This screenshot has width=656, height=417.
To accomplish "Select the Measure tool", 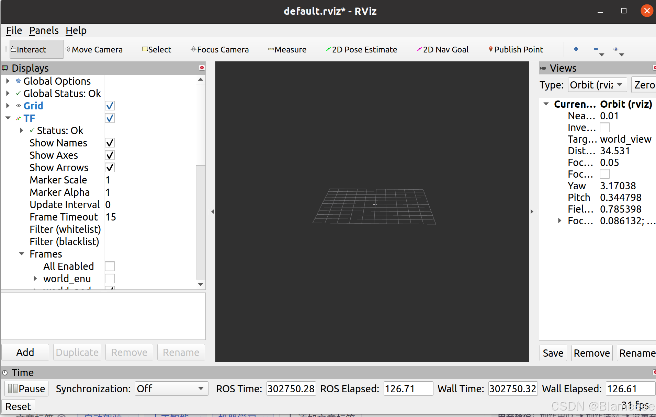I will click(288, 49).
